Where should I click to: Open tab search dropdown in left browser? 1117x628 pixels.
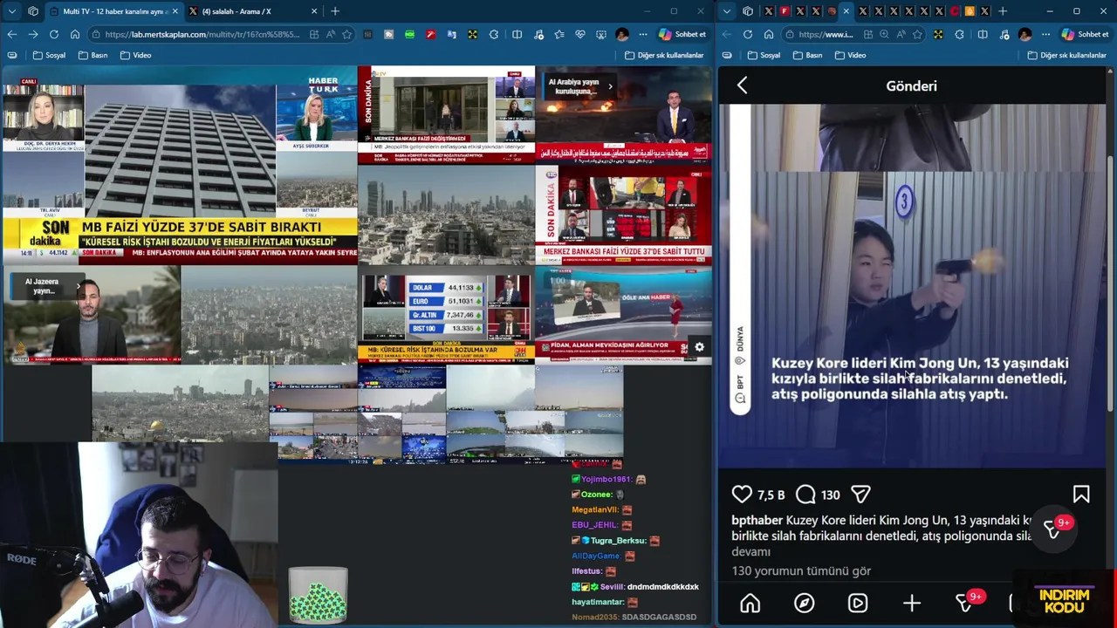coord(11,11)
